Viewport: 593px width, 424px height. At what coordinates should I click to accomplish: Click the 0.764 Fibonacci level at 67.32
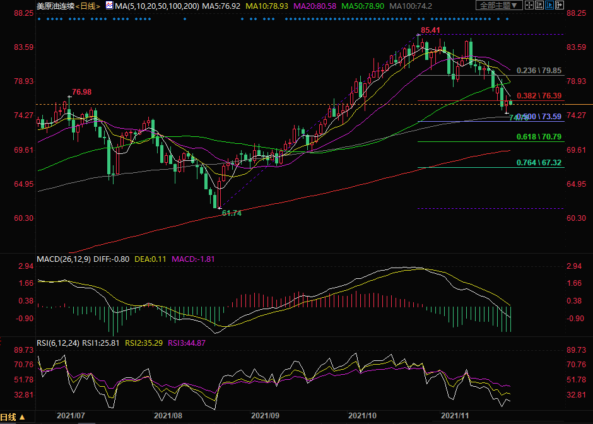pyautogui.click(x=539, y=163)
